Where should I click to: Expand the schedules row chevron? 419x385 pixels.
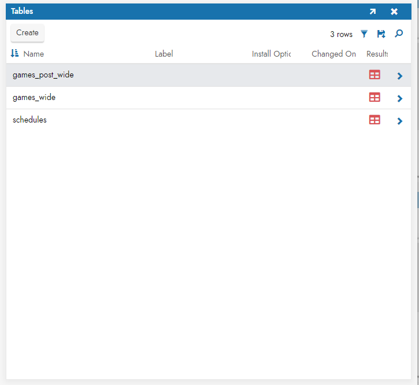pos(399,121)
